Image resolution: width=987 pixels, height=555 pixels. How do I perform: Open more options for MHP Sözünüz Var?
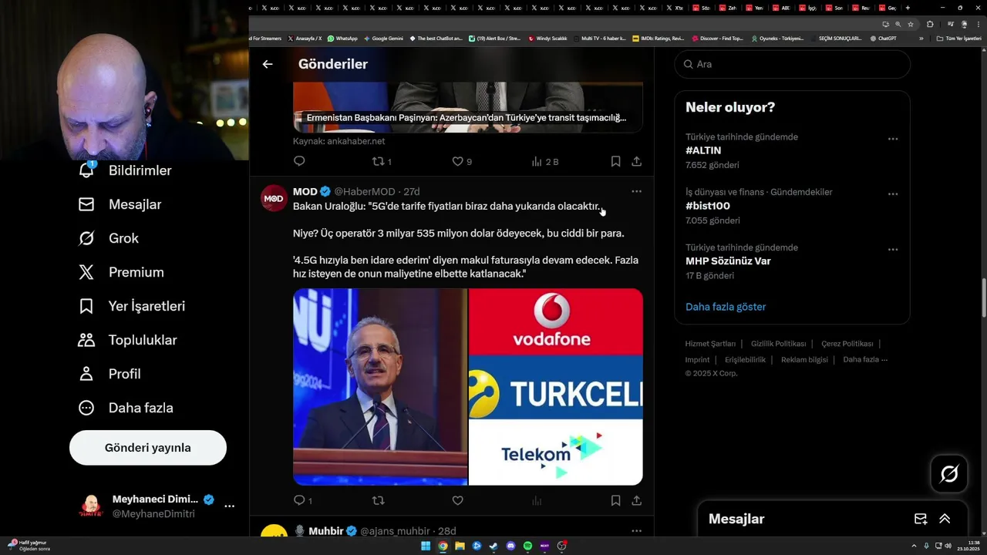click(x=893, y=250)
